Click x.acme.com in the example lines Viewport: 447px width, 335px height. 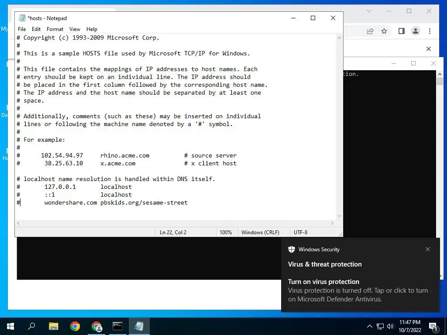(118, 163)
